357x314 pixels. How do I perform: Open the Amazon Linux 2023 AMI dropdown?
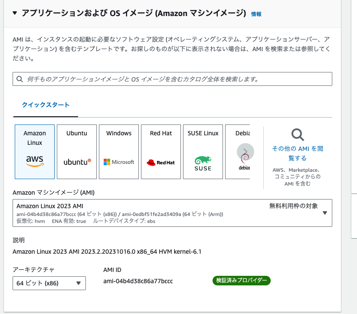coord(172,213)
